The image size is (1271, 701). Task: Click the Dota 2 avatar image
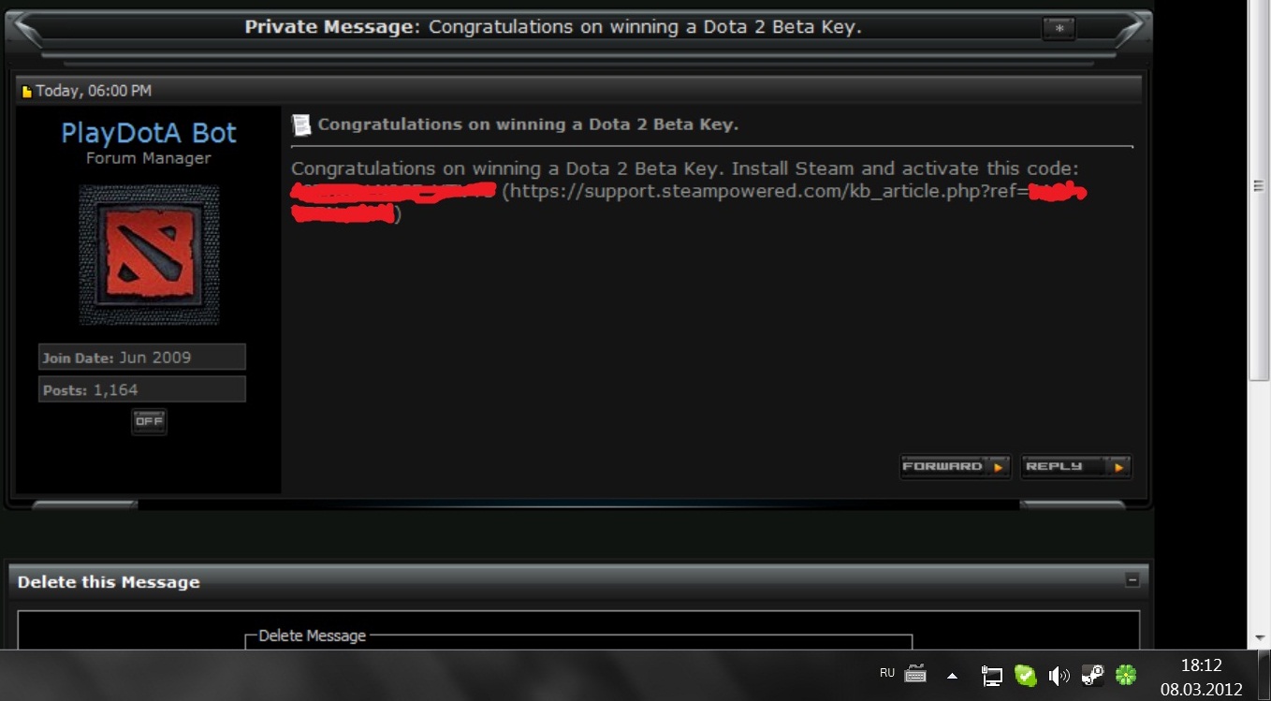click(149, 255)
